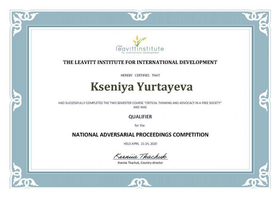
Task: Click the leavittinstitute logo text
Action: click(140, 49)
